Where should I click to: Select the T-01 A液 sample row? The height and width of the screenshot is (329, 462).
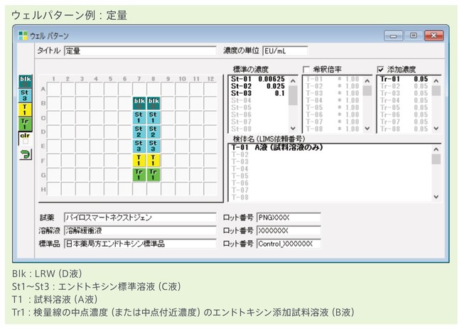[x=330, y=147]
